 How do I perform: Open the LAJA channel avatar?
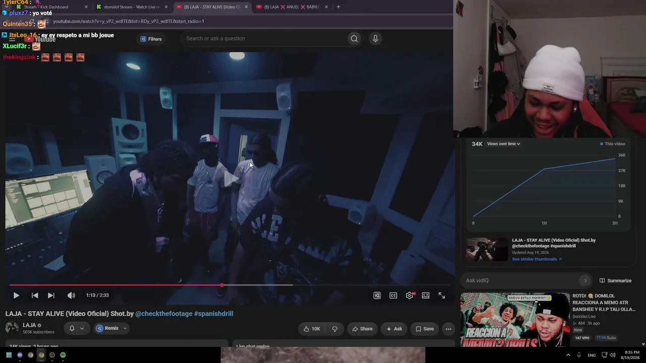point(12,328)
